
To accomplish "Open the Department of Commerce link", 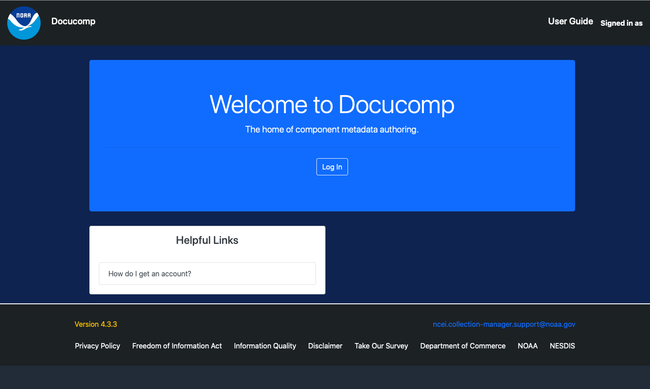I will click(x=463, y=346).
